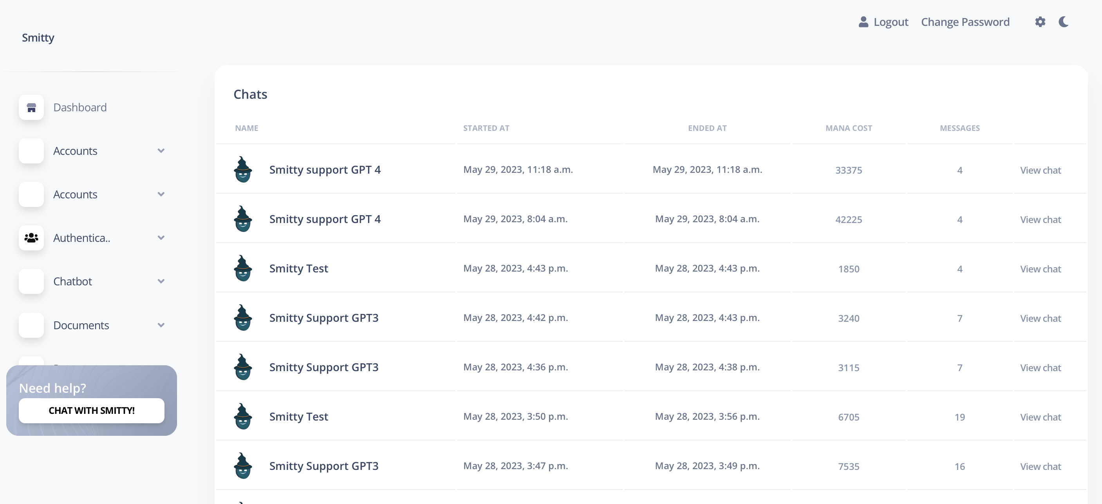Toggle dark mode moon icon
Image resolution: width=1102 pixels, height=504 pixels.
click(x=1064, y=22)
